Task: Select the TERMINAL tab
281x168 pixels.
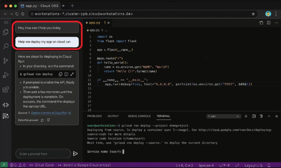Action: tap(163, 116)
